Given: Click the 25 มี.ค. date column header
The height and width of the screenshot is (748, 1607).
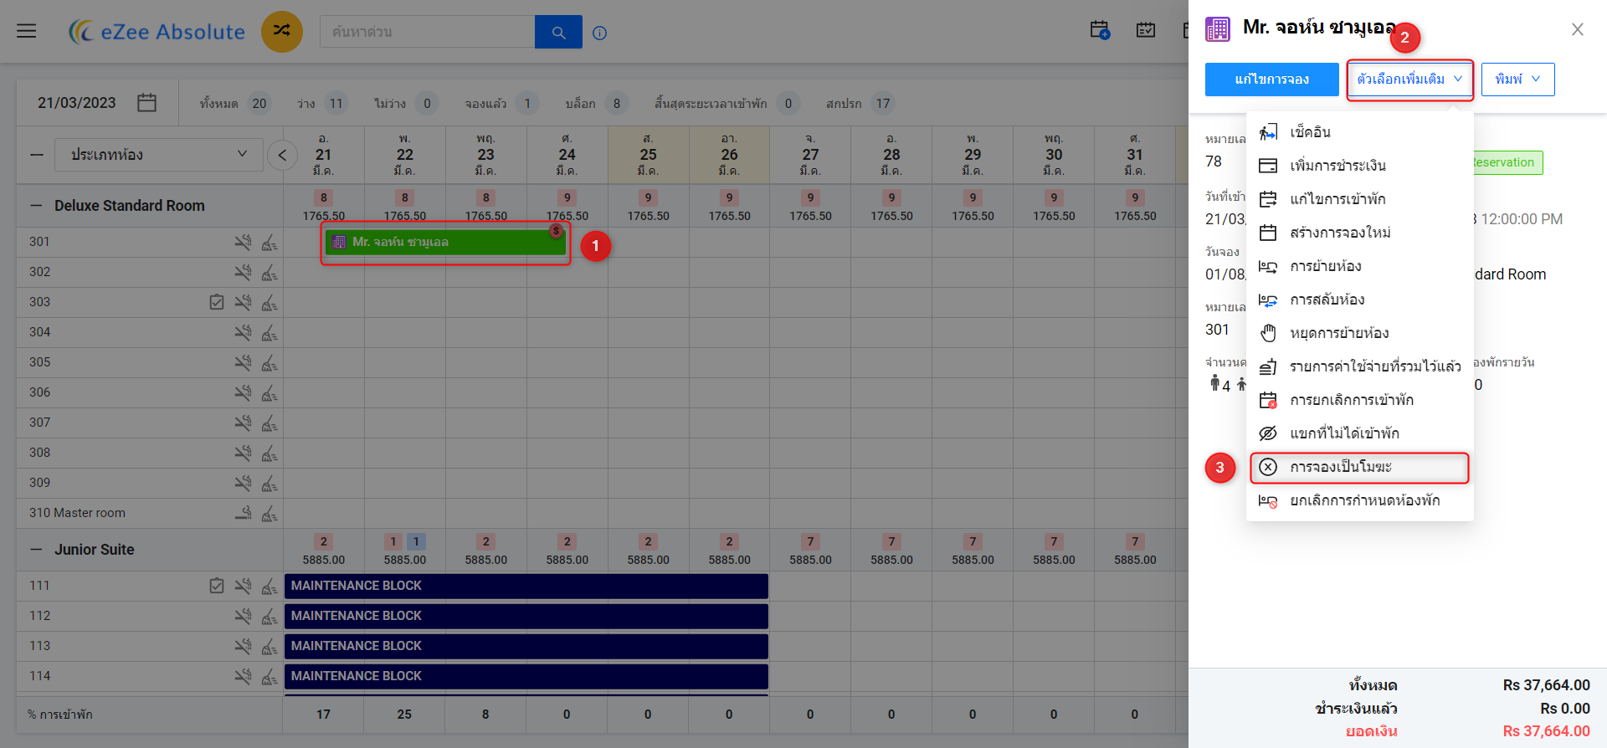Looking at the screenshot, I should coord(649,155).
